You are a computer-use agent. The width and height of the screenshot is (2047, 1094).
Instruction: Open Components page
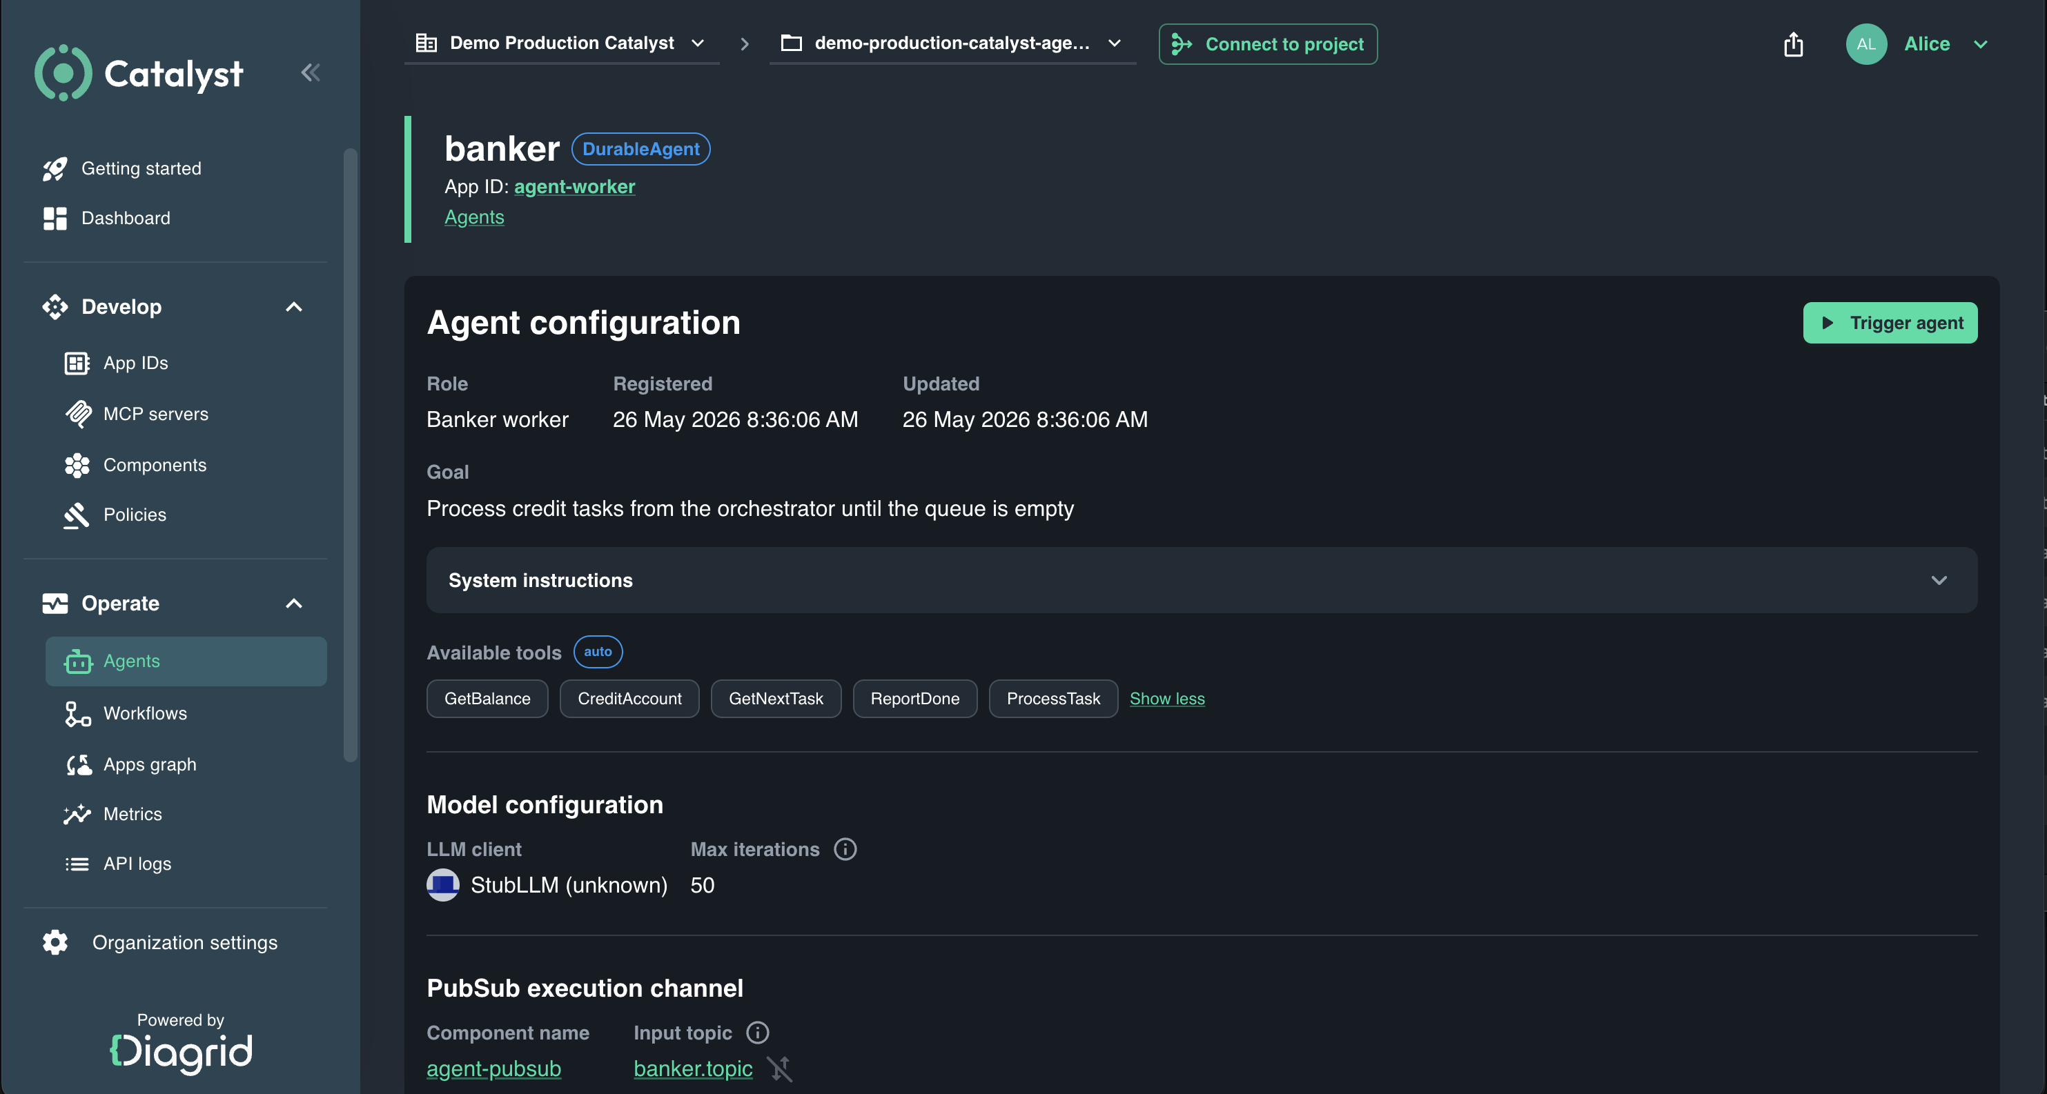coord(155,465)
